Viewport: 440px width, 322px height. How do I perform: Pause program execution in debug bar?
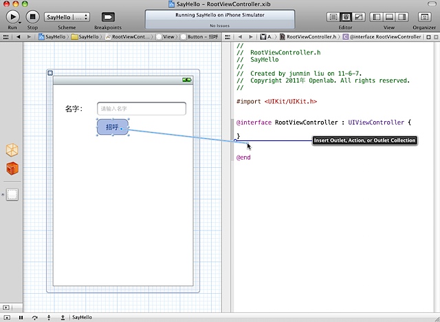tap(21, 317)
